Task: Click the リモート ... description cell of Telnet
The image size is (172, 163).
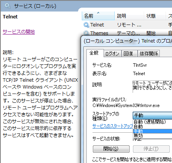Action: point(129,25)
